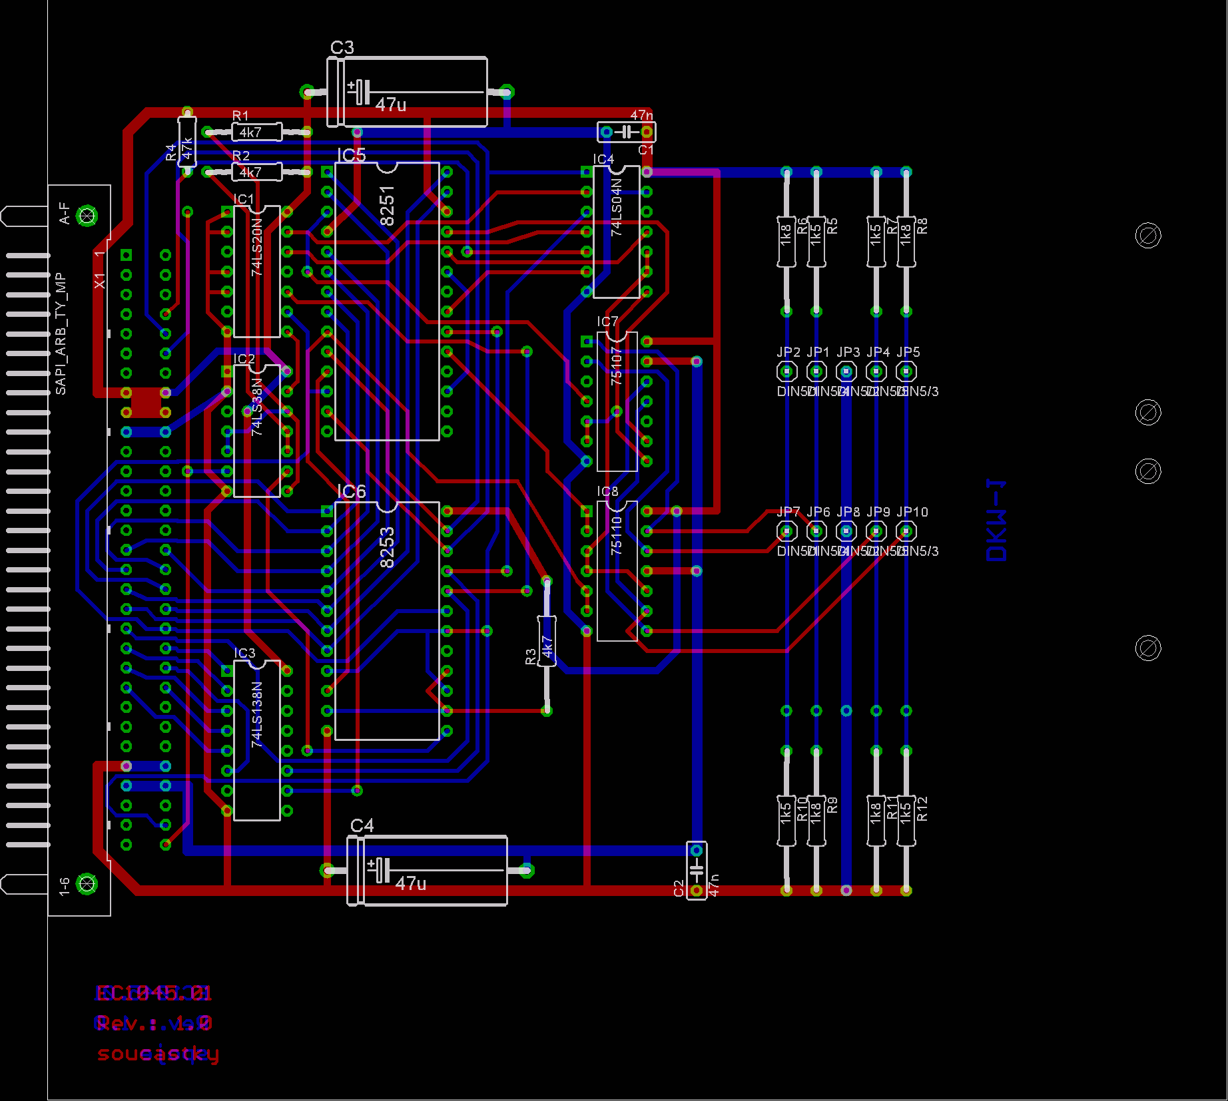
Task: Select the R4 47k resistor
Action: pos(187,142)
